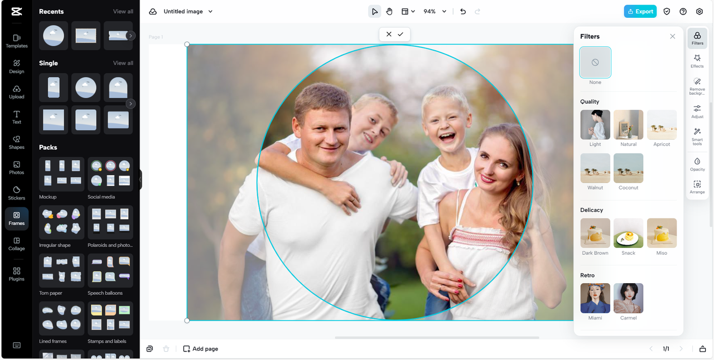
Task: Open Smart tools panel
Action: [x=697, y=137]
